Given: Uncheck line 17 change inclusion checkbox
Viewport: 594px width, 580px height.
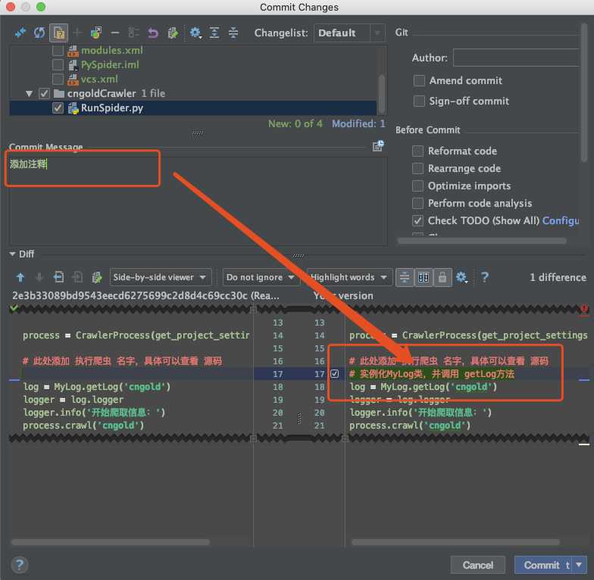Looking at the screenshot, I should (x=335, y=374).
